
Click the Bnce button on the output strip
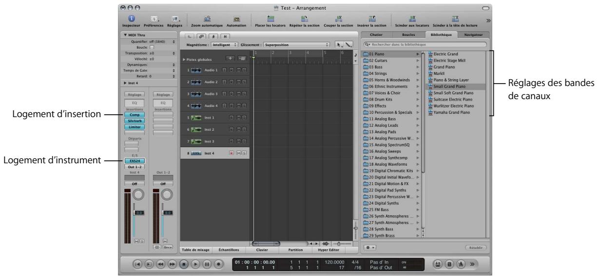tap(168, 247)
